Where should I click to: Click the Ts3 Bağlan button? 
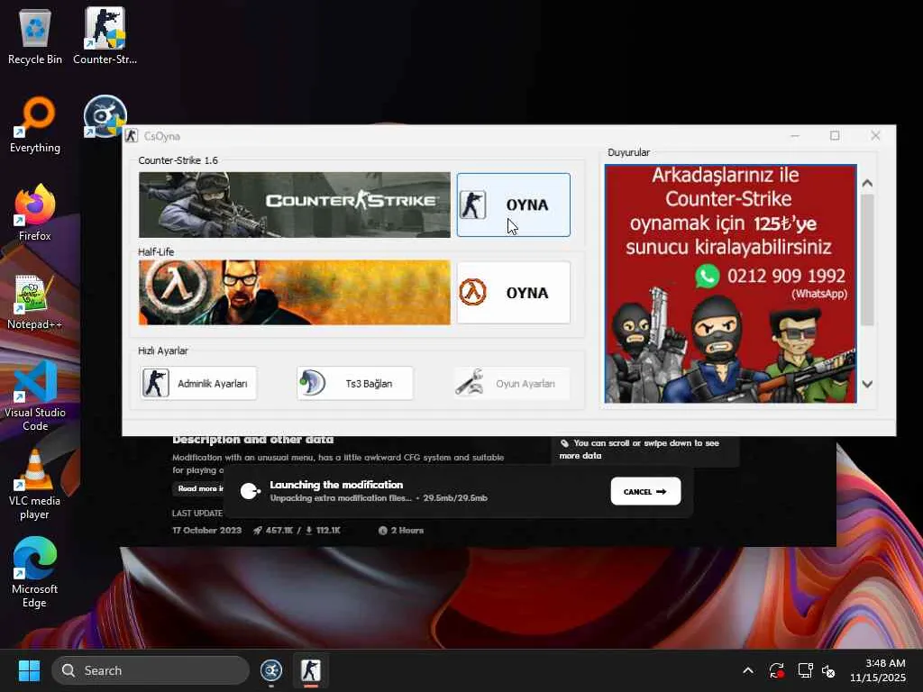[x=355, y=383]
